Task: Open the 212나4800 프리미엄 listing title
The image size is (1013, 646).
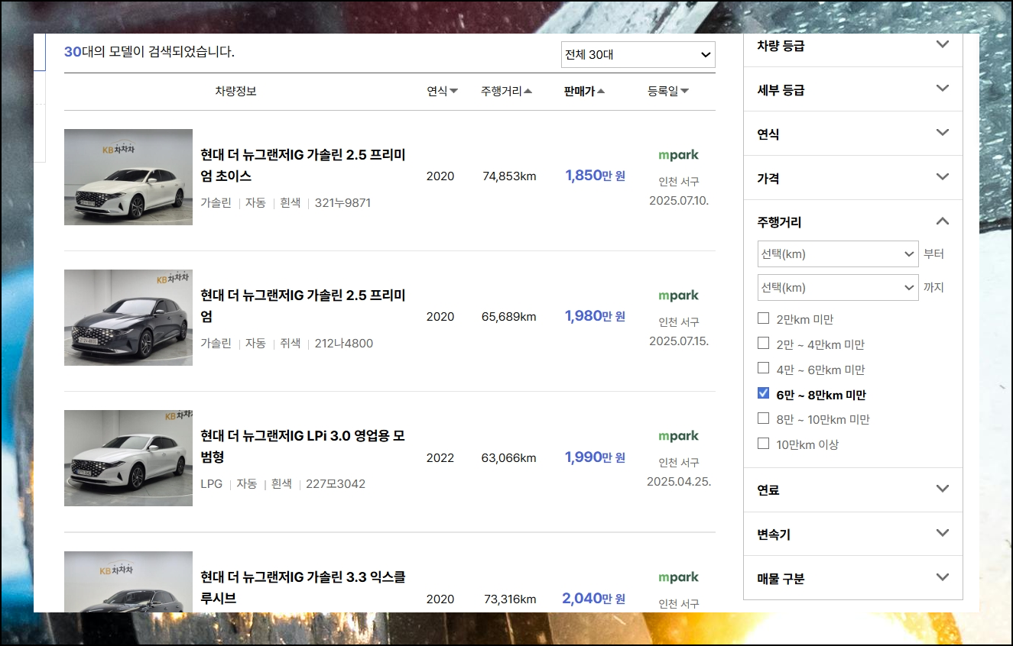Action: pos(303,305)
